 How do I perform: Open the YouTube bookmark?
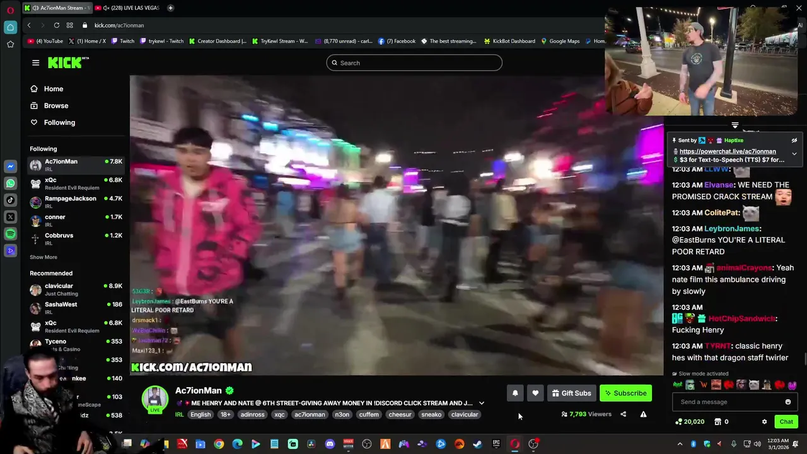[45, 41]
